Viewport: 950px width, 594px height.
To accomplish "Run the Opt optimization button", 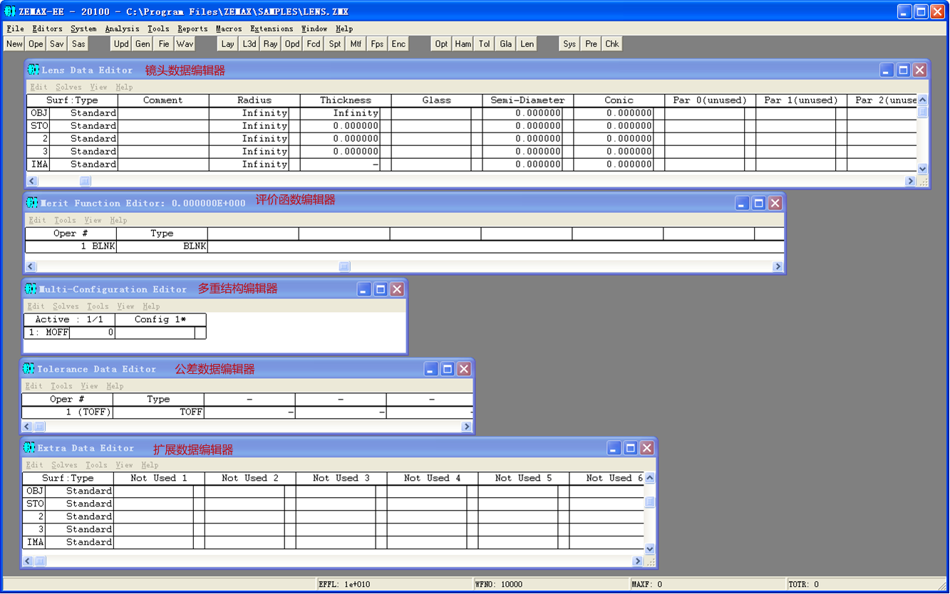I will click(442, 44).
